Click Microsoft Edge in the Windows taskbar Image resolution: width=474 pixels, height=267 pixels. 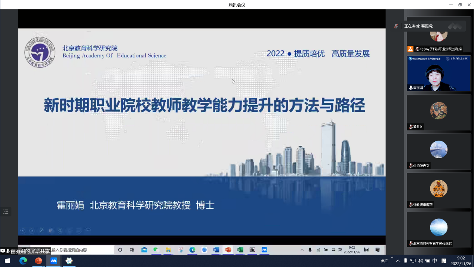click(x=23, y=261)
